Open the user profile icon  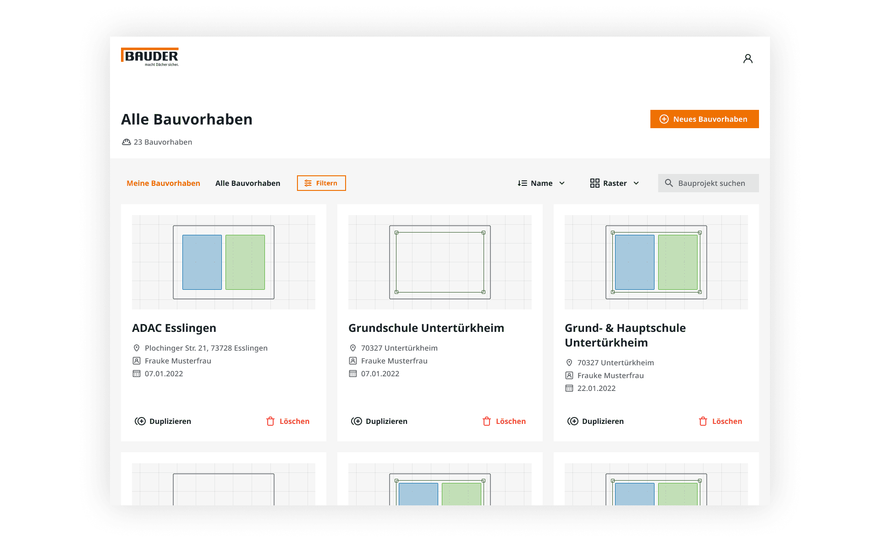[x=748, y=59]
